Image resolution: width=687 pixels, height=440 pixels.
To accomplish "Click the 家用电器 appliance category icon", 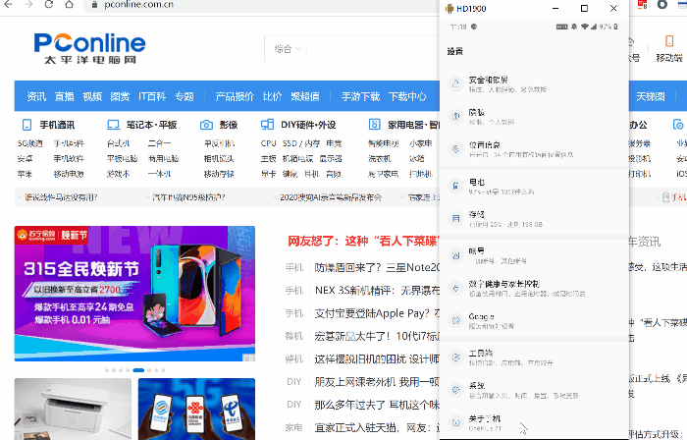I will 374,125.
